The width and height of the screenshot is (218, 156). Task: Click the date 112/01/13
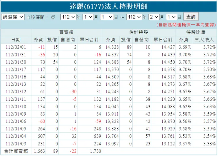(x=16, y=84)
